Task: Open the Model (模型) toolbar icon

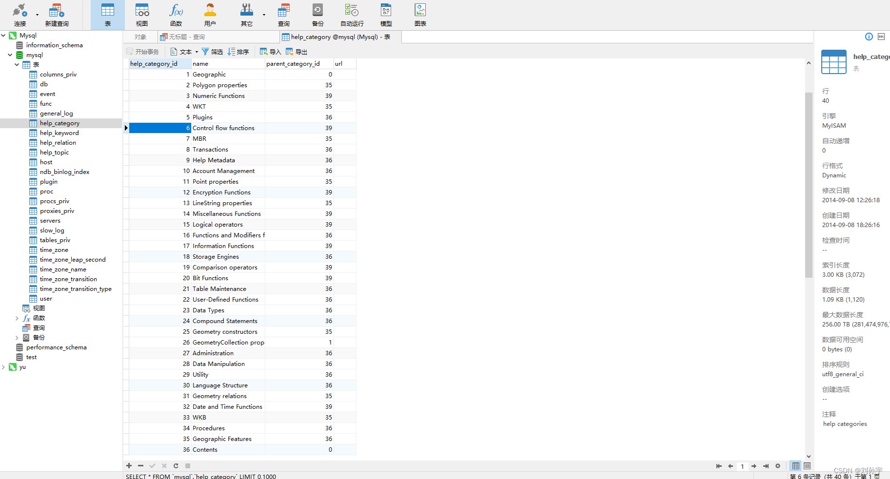Action: pos(386,15)
